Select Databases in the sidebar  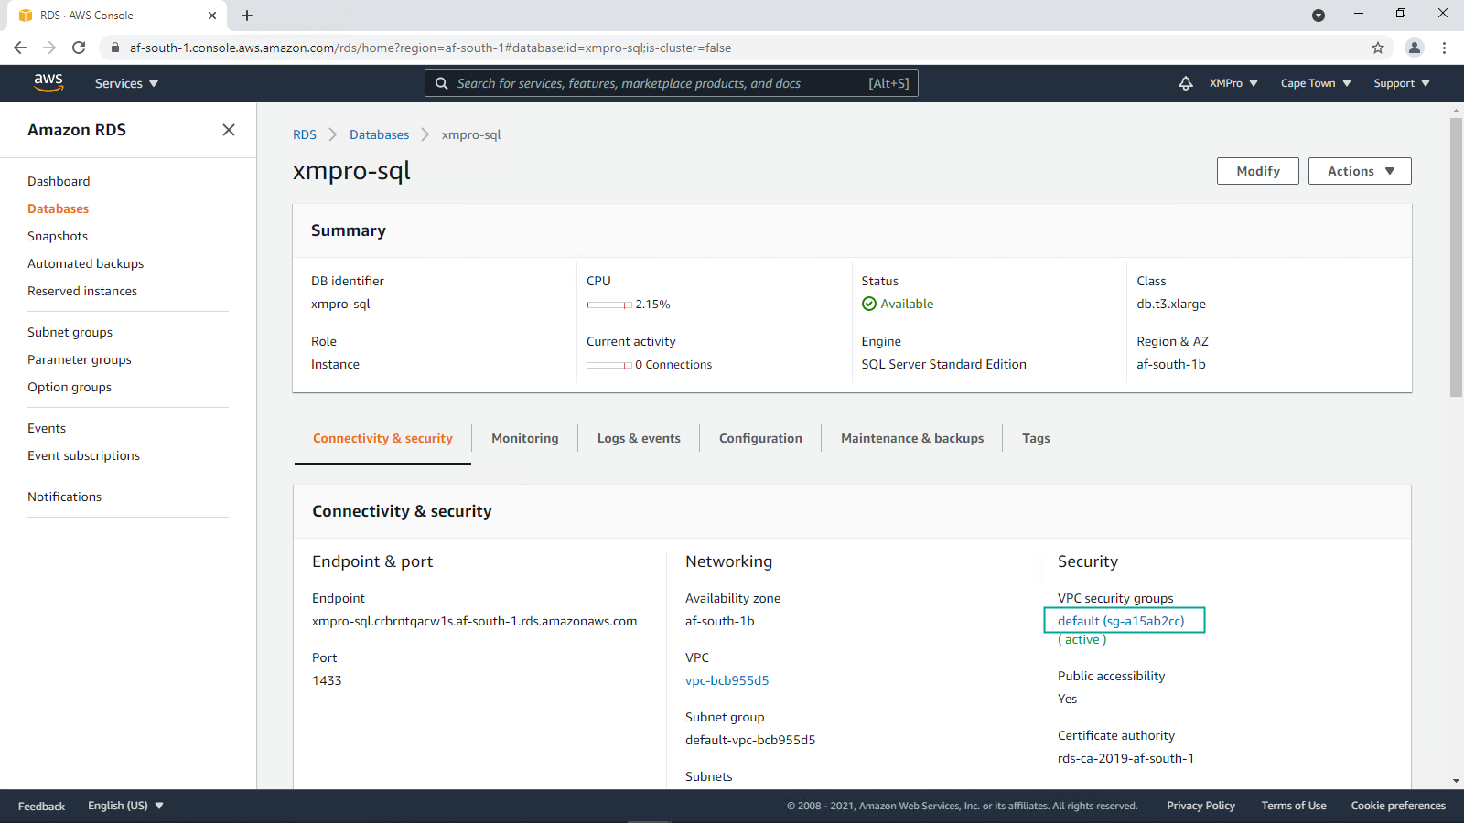pos(58,208)
